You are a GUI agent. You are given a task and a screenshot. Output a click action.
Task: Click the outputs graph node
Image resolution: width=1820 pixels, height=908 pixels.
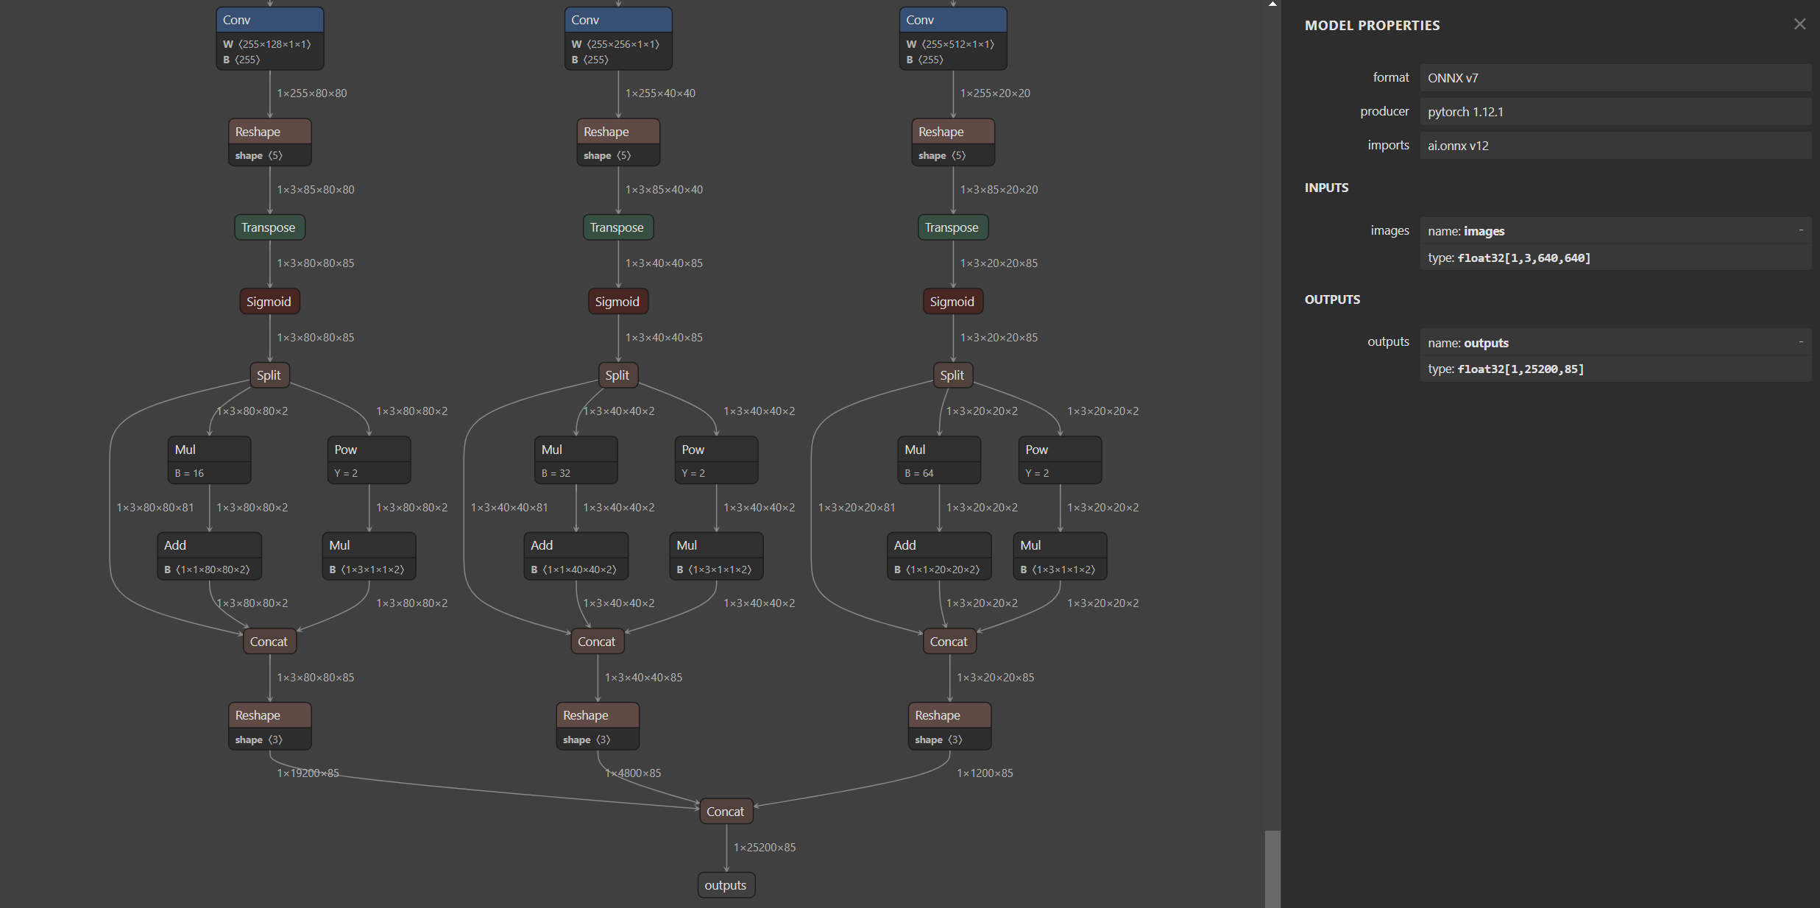pos(726,885)
